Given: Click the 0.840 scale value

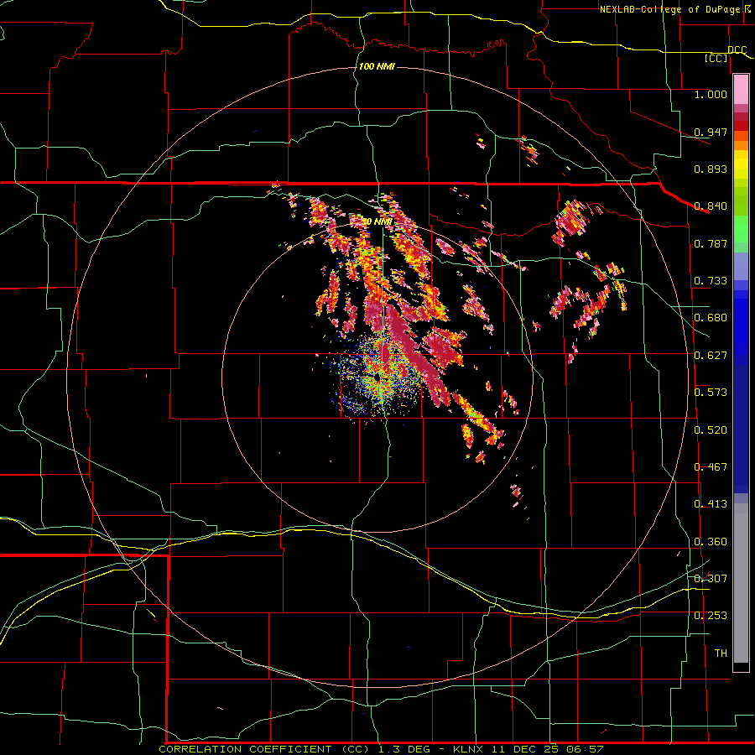Looking at the screenshot, I should click(x=711, y=206).
